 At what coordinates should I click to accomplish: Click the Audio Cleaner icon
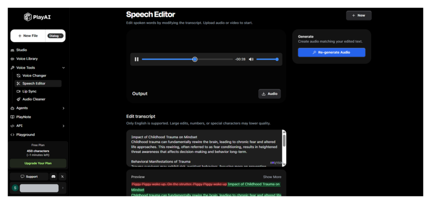point(19,99)
